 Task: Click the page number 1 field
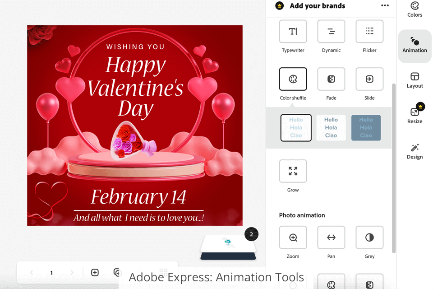pos(51,273)
